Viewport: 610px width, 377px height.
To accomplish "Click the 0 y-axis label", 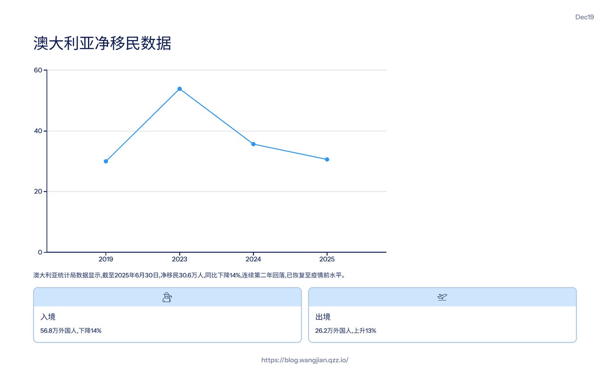I will pyautogui.click(x=40, y=252).
